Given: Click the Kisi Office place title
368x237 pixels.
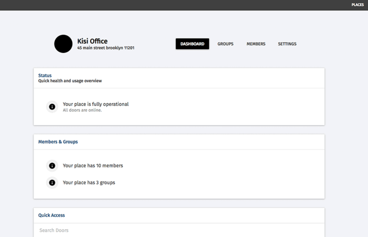Looking at the screenshot, I should (x=92, y=41).
